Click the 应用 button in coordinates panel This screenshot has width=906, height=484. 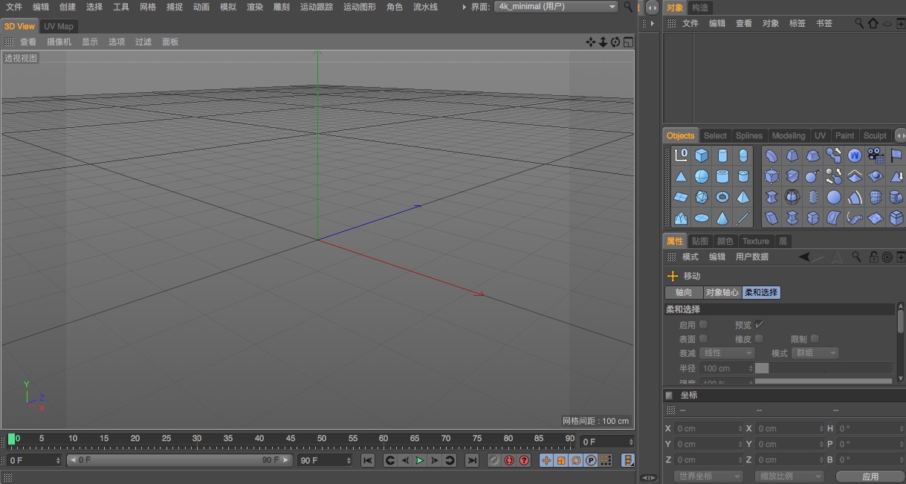pyautogui.click(x=868, y=475)
